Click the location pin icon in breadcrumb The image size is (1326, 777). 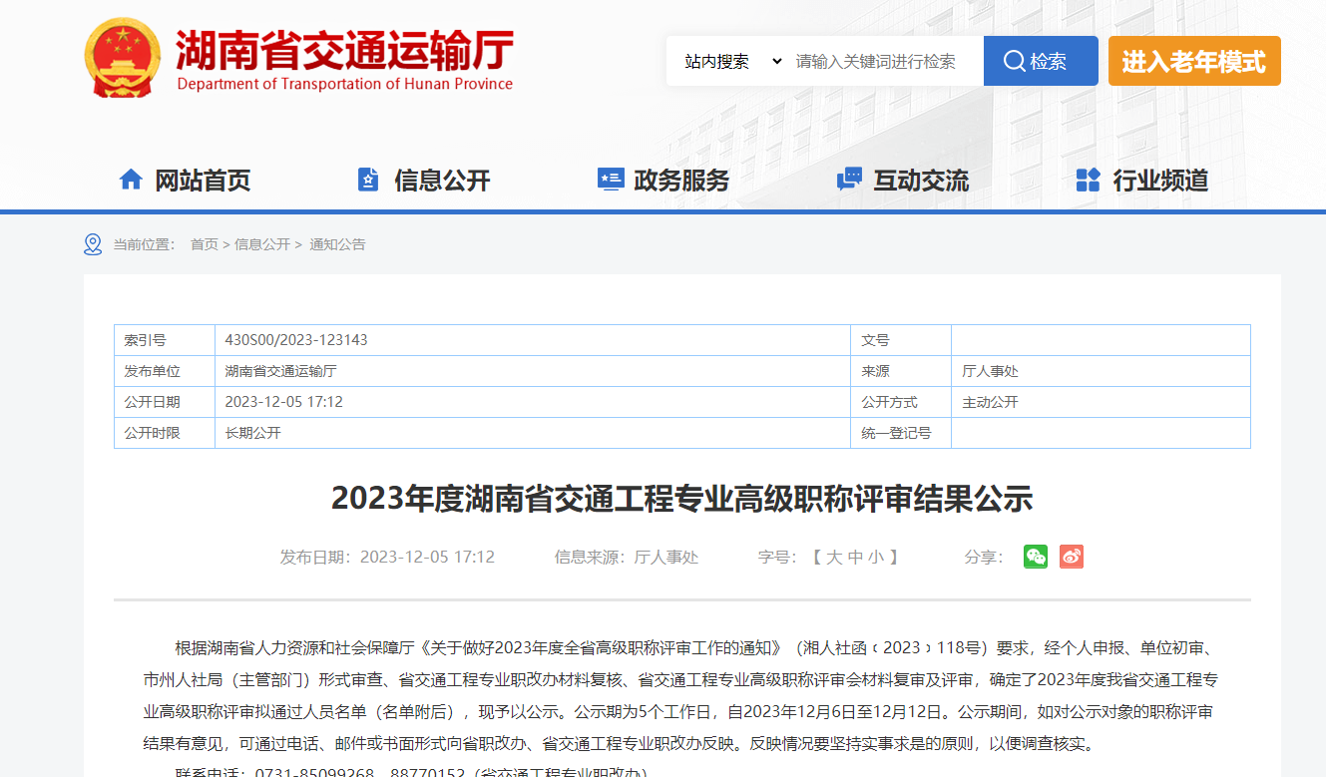point(93,244)
